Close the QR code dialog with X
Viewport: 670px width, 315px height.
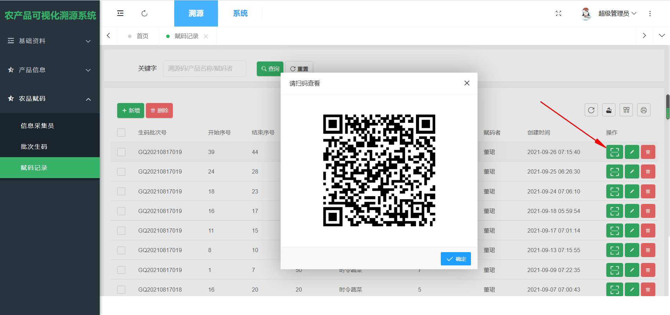pyautogui.click(x=467, y=83)
